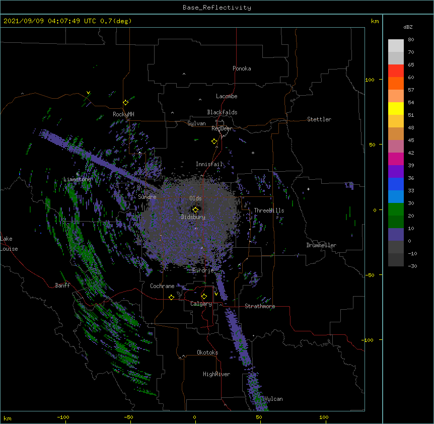Click the Didsbury city label
This screenshot has height=424, width=434.
(193, 217)
